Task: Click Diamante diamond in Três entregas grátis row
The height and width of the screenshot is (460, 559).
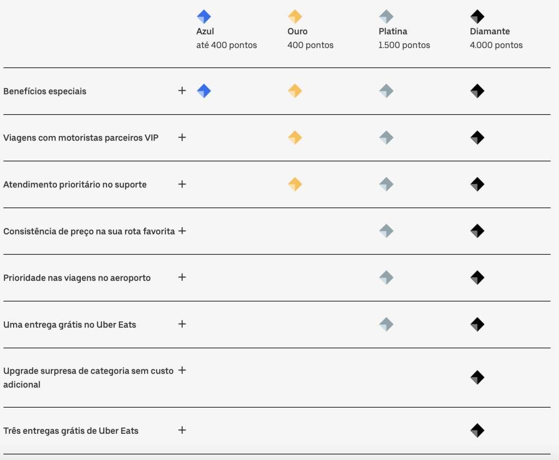Action: (477, 430)
